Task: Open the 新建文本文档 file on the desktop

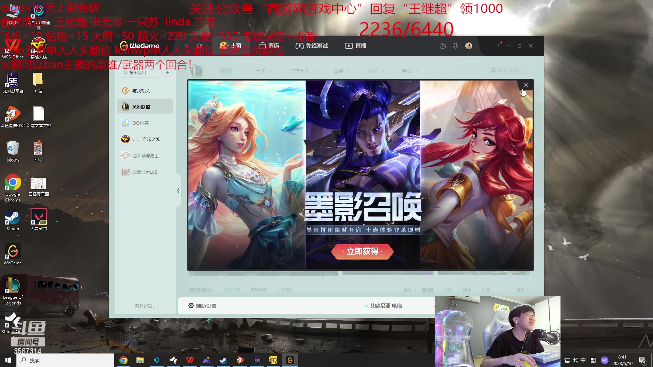Action: point(39,117)
